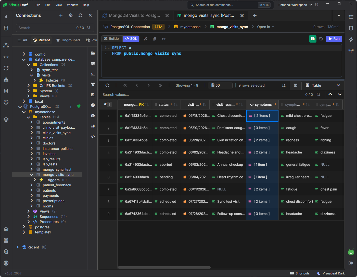Click the lightning bolt icon in right sidebar

coord(351,39)
